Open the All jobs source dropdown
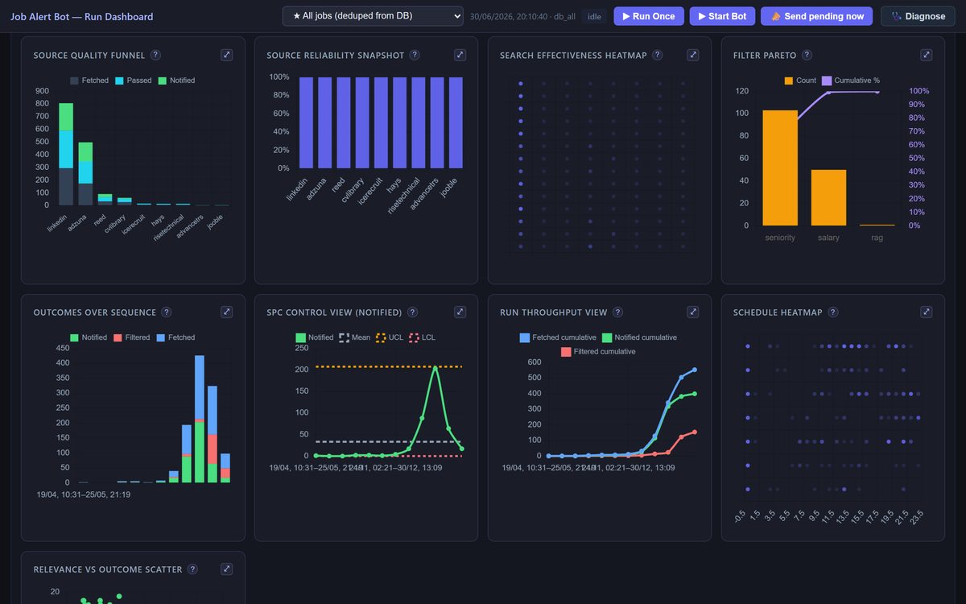The height and width of the screenshot is (604, 966). pyautogui.click(x=373, y=16)
